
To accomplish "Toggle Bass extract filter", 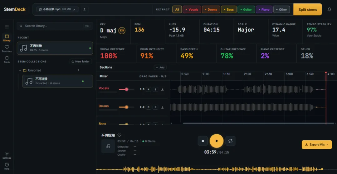I will [x=229, y=9].
